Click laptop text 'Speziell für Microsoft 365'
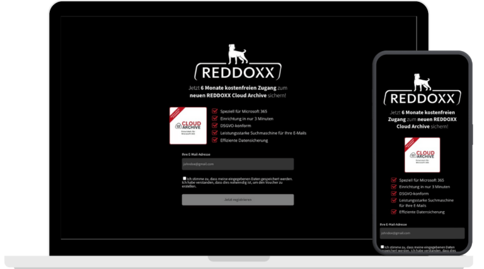The height and width of the screenshot is (269, 484). 243,112
